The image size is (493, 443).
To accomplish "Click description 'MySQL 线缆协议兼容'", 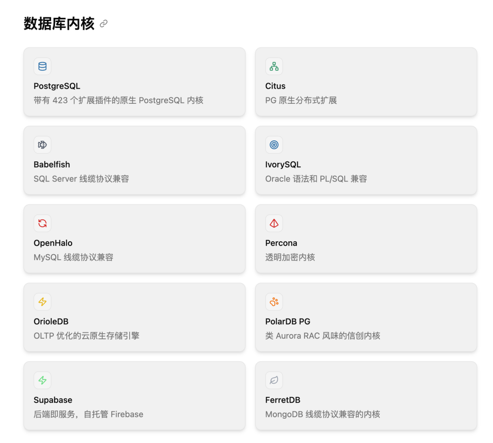I will pos(73,257).
